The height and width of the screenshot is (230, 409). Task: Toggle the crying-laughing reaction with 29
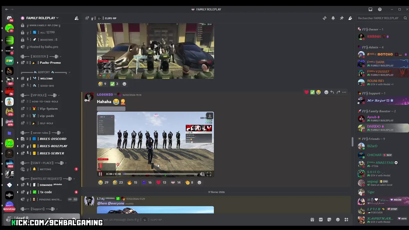tap(103, 182)
